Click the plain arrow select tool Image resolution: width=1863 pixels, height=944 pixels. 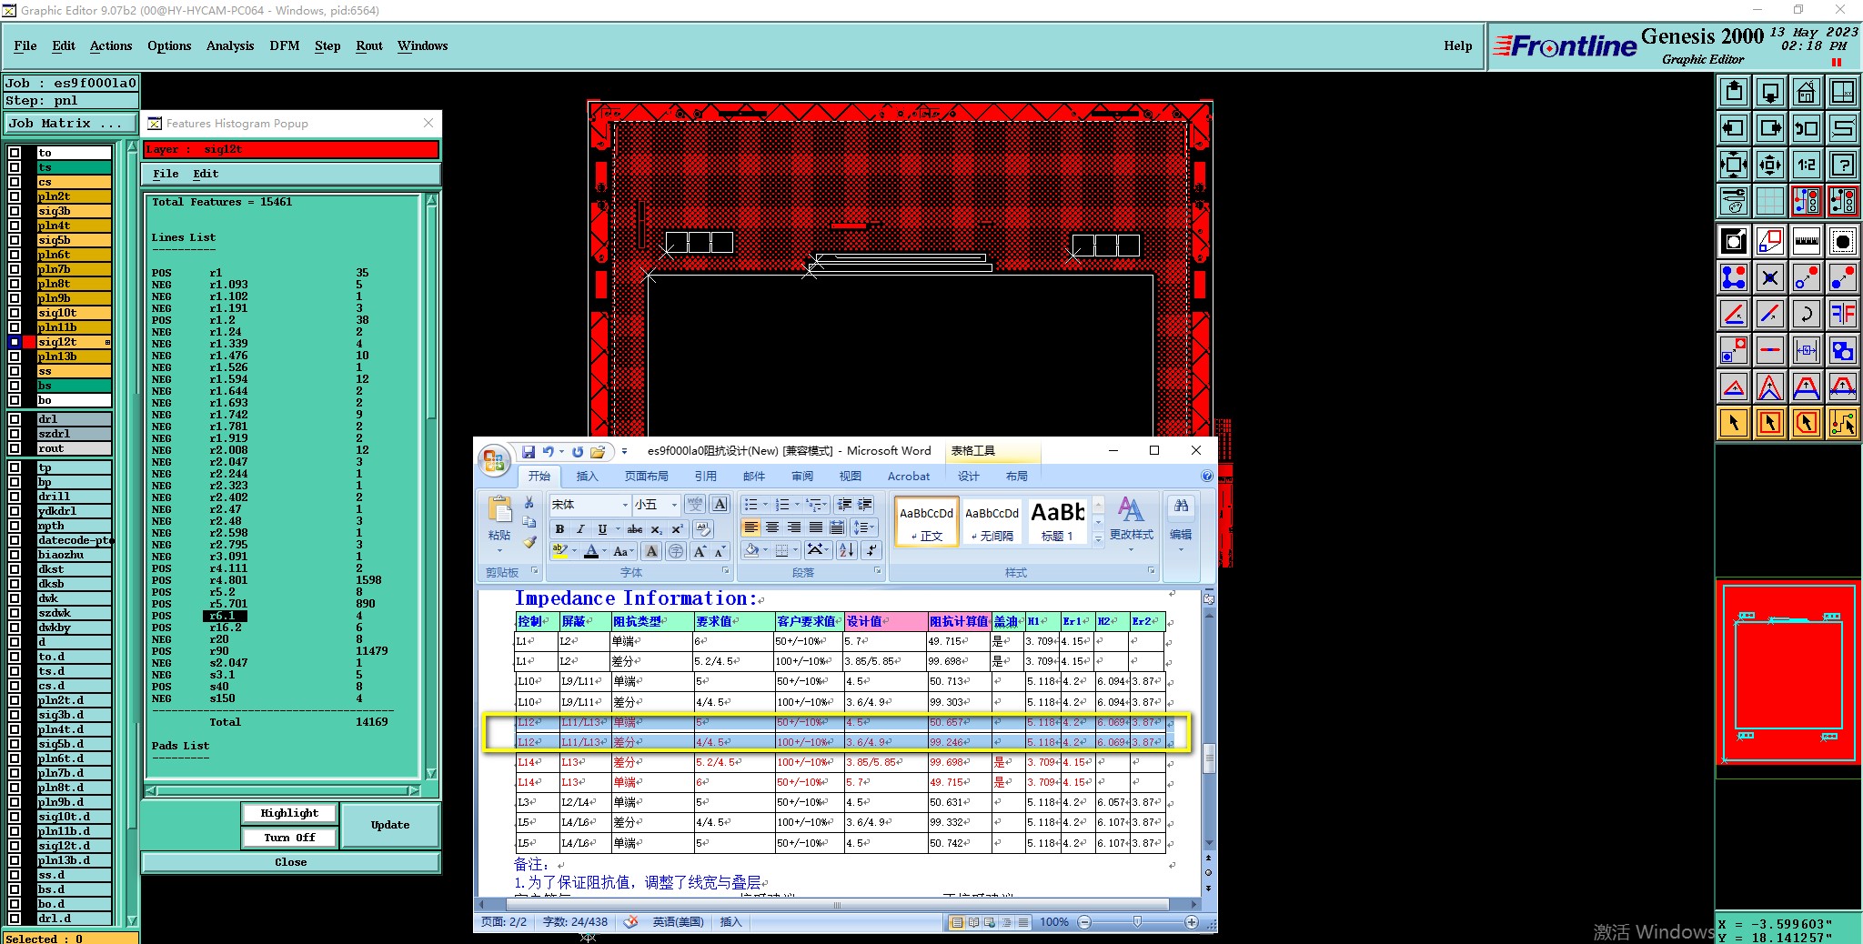pos(1734,423)
